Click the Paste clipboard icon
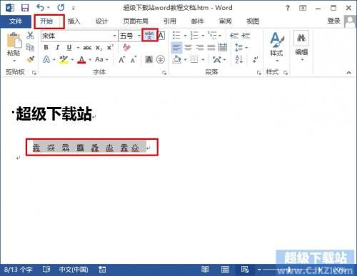The image size is (357, 276). [x=14, y=41]
